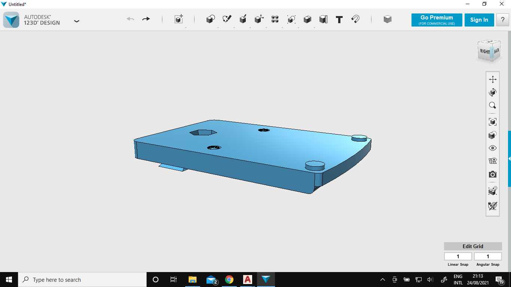Click the Sign In button

[x=479, y=20]
